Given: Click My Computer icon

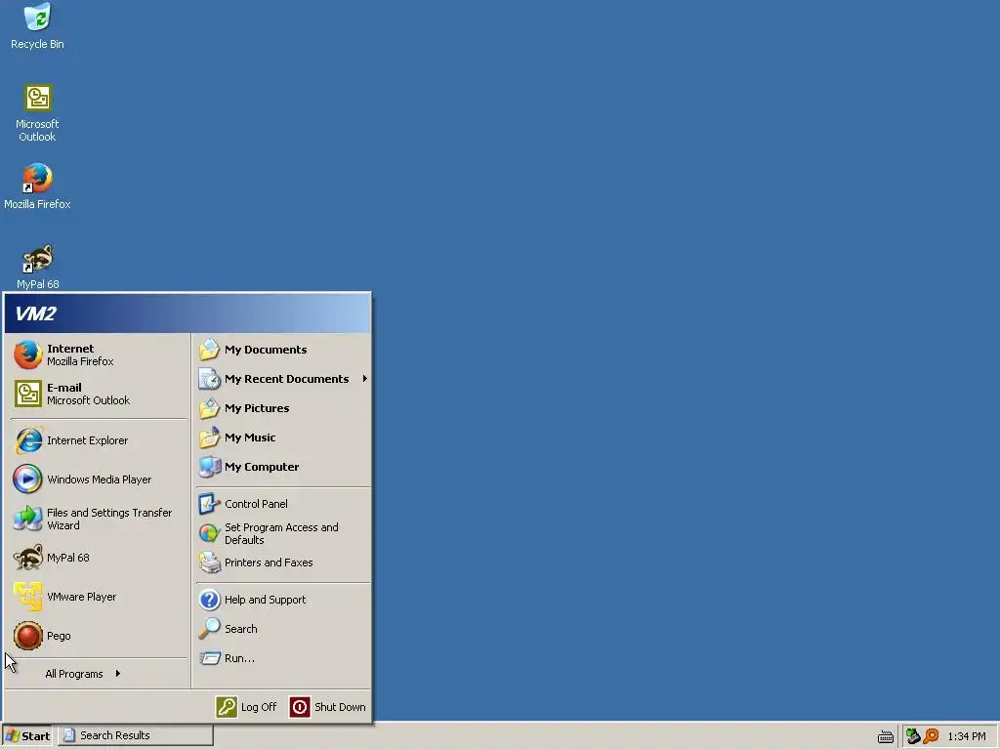Looking at the screenshot, I should tap(209, 467).
